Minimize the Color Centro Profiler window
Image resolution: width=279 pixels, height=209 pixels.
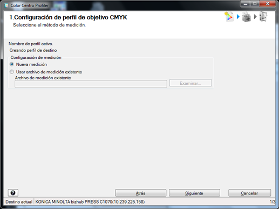[246, 4]
